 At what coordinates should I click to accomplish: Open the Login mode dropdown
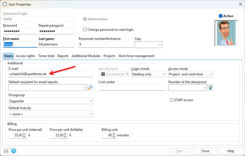click(149, 74)
